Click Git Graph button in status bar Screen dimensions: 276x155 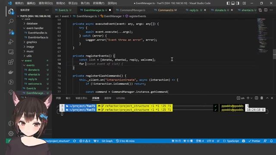click(x=107, y=141)
